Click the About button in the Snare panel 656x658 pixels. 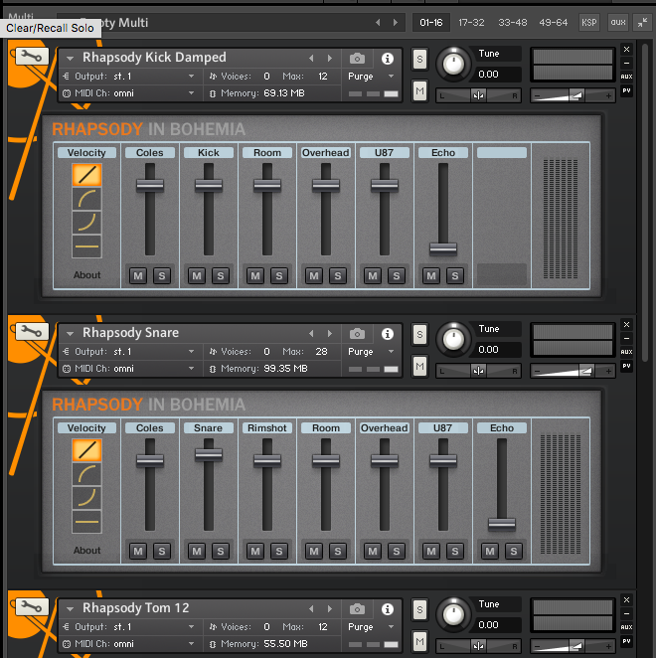click(87, 551)
